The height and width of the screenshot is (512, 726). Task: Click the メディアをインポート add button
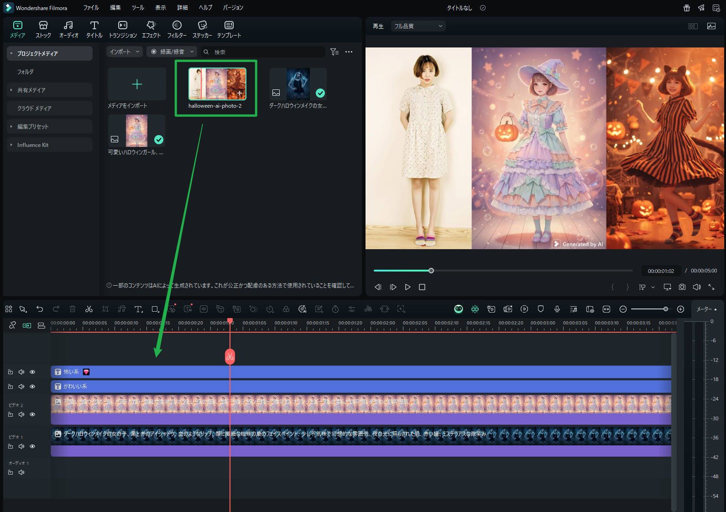[137, 84]
